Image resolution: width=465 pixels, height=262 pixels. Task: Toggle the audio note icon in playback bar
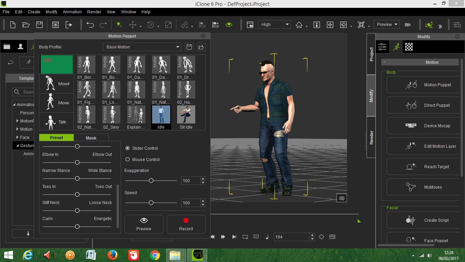267,237
